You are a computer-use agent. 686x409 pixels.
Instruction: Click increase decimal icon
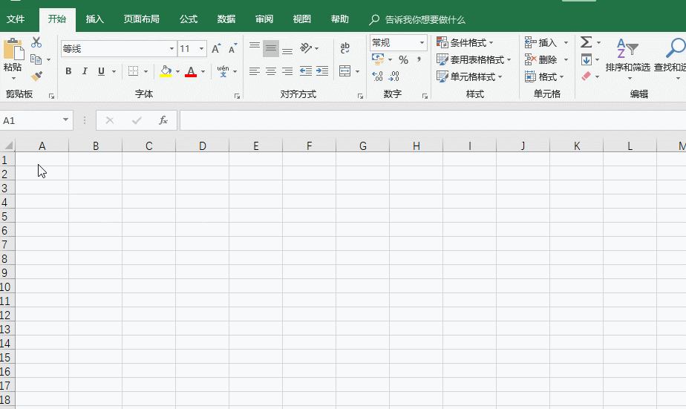pyautogui.click(x=377, y=76)
